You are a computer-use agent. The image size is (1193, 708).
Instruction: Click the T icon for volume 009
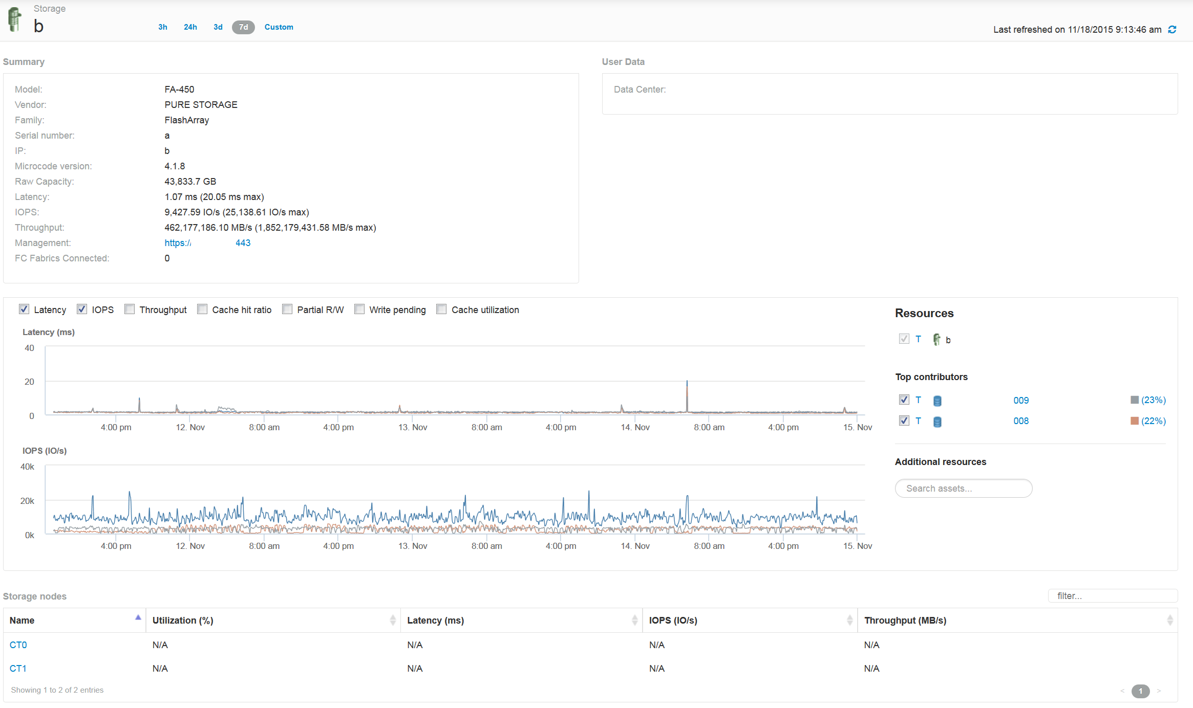pyautogui.click(x=918, y=400)
